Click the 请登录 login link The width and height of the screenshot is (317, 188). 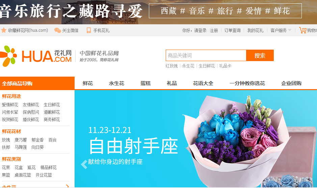click(200, 30)
